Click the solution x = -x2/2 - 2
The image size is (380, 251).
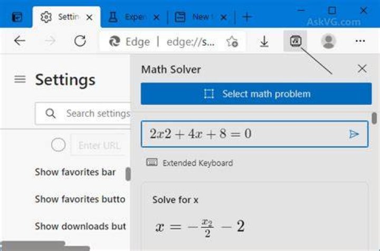click(x=200, y=227)
